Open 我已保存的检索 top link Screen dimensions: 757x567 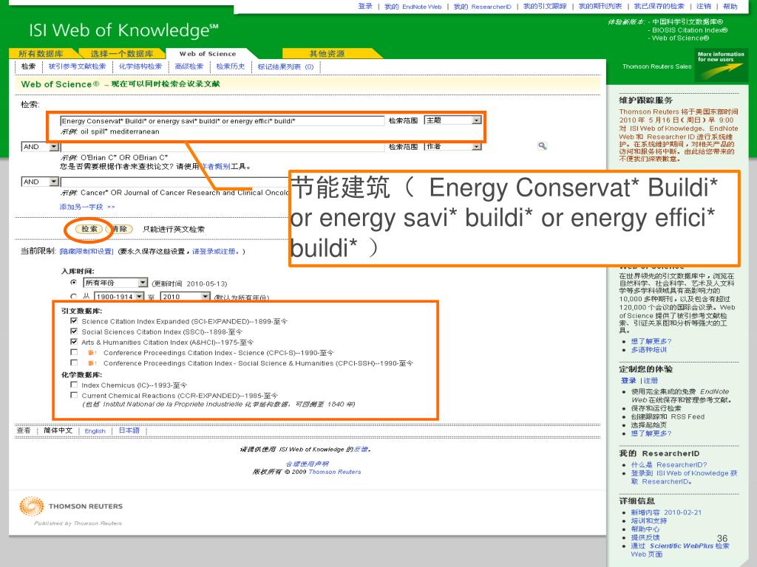[659, 6]
